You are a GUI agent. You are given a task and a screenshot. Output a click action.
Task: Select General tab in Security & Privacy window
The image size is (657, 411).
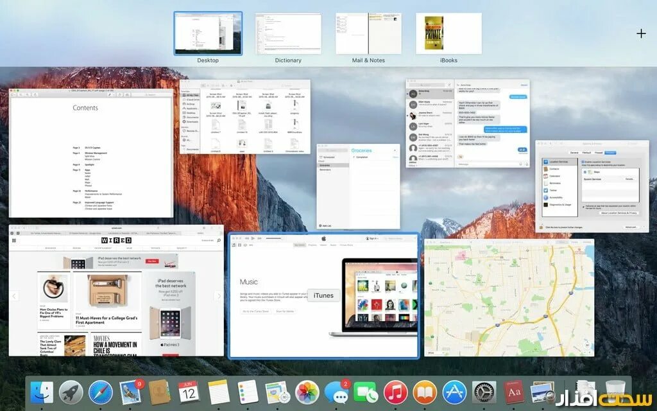pyautogui.click(x=574, y=153)
